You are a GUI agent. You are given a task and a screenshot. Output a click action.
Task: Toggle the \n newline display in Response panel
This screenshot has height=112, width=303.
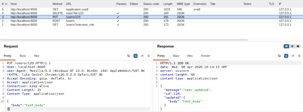(293, 56)
